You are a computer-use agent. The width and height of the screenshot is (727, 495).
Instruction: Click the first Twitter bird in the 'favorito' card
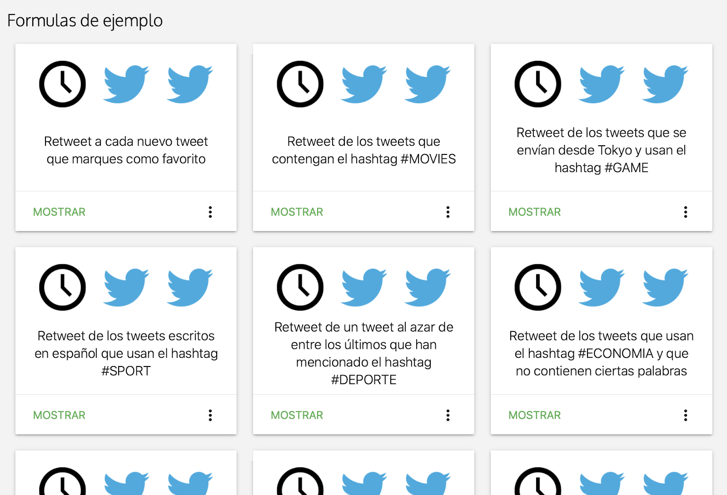(x=126, y=84)
